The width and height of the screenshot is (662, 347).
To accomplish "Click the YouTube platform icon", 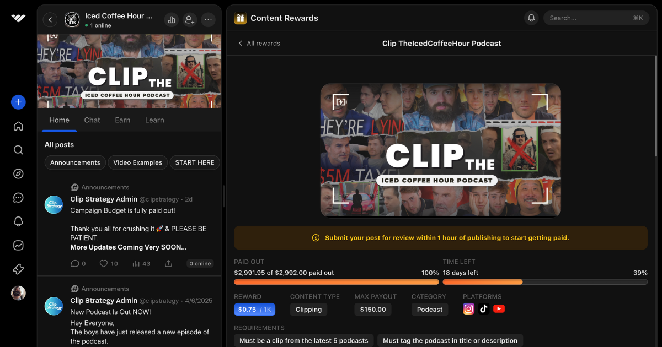I will click(x=499, y=309).
